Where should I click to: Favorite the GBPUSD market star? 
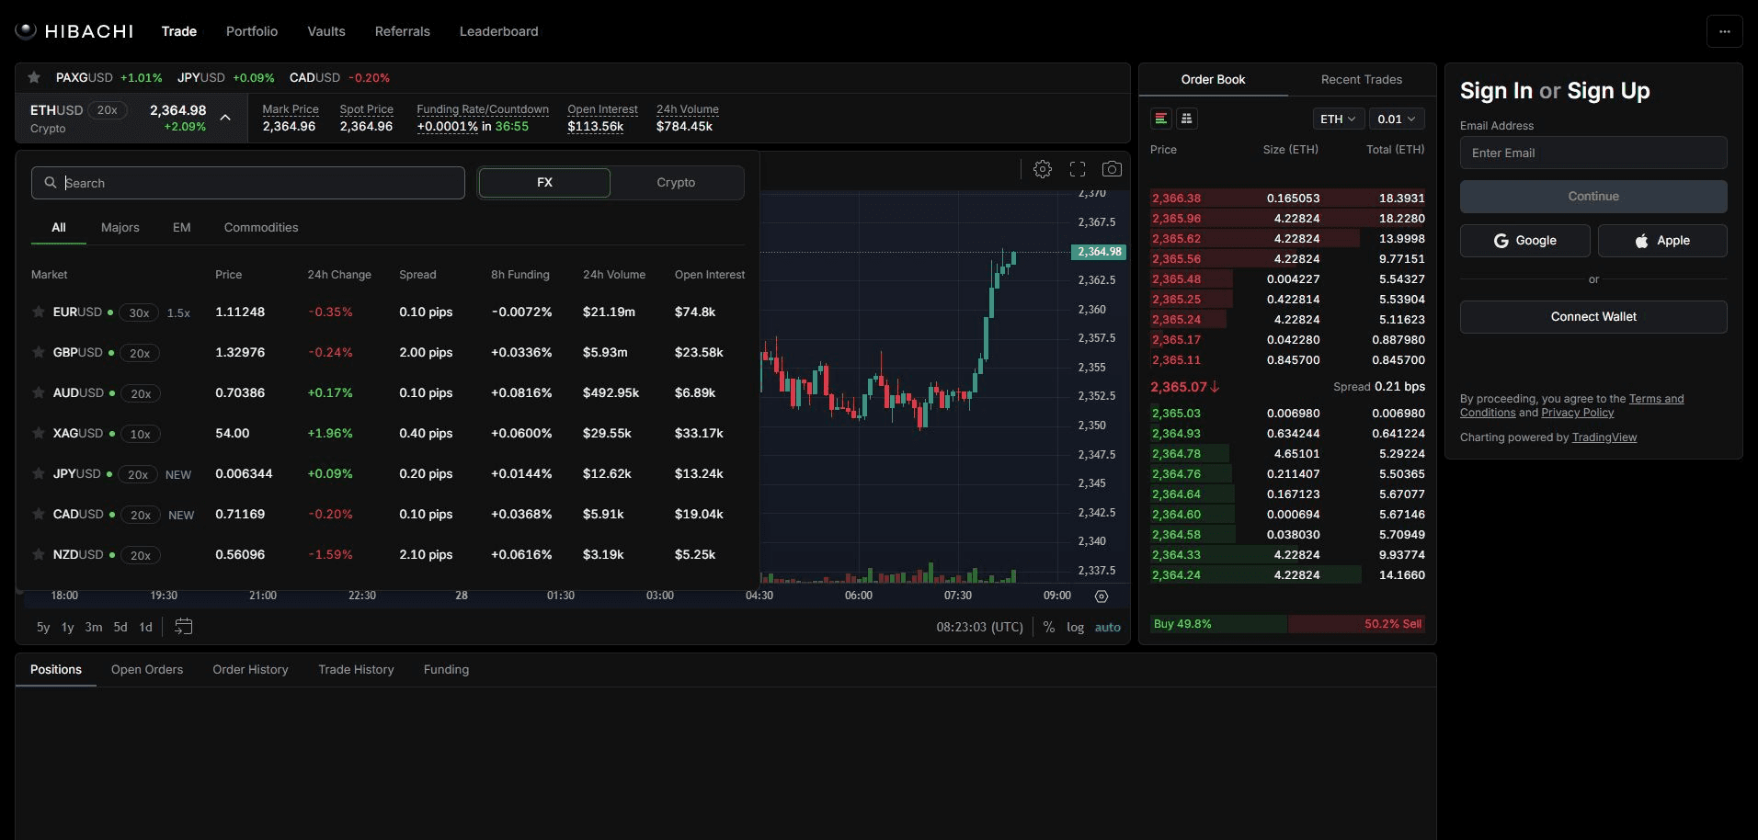39,353
